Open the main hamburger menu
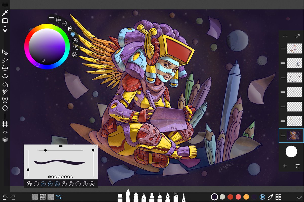This screenshot has width=304, height=202. [x=6, y=5]
